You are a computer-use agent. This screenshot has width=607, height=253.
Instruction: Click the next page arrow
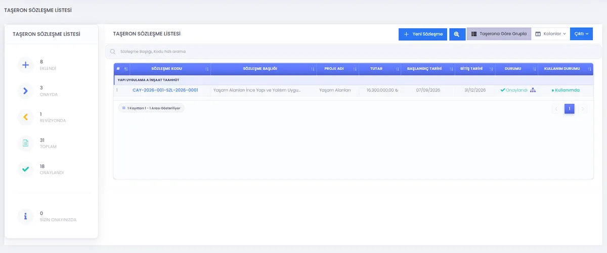(583, 109)
